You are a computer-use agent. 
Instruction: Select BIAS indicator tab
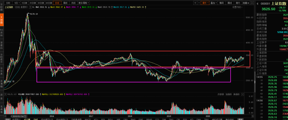click(133, 119)
